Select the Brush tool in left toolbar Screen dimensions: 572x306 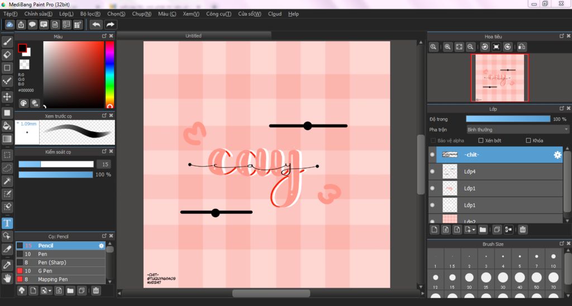[x=7, y=41]
